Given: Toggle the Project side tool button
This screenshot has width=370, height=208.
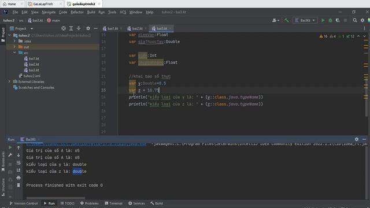Looking at the screenshot, I should tap(3, 35).
